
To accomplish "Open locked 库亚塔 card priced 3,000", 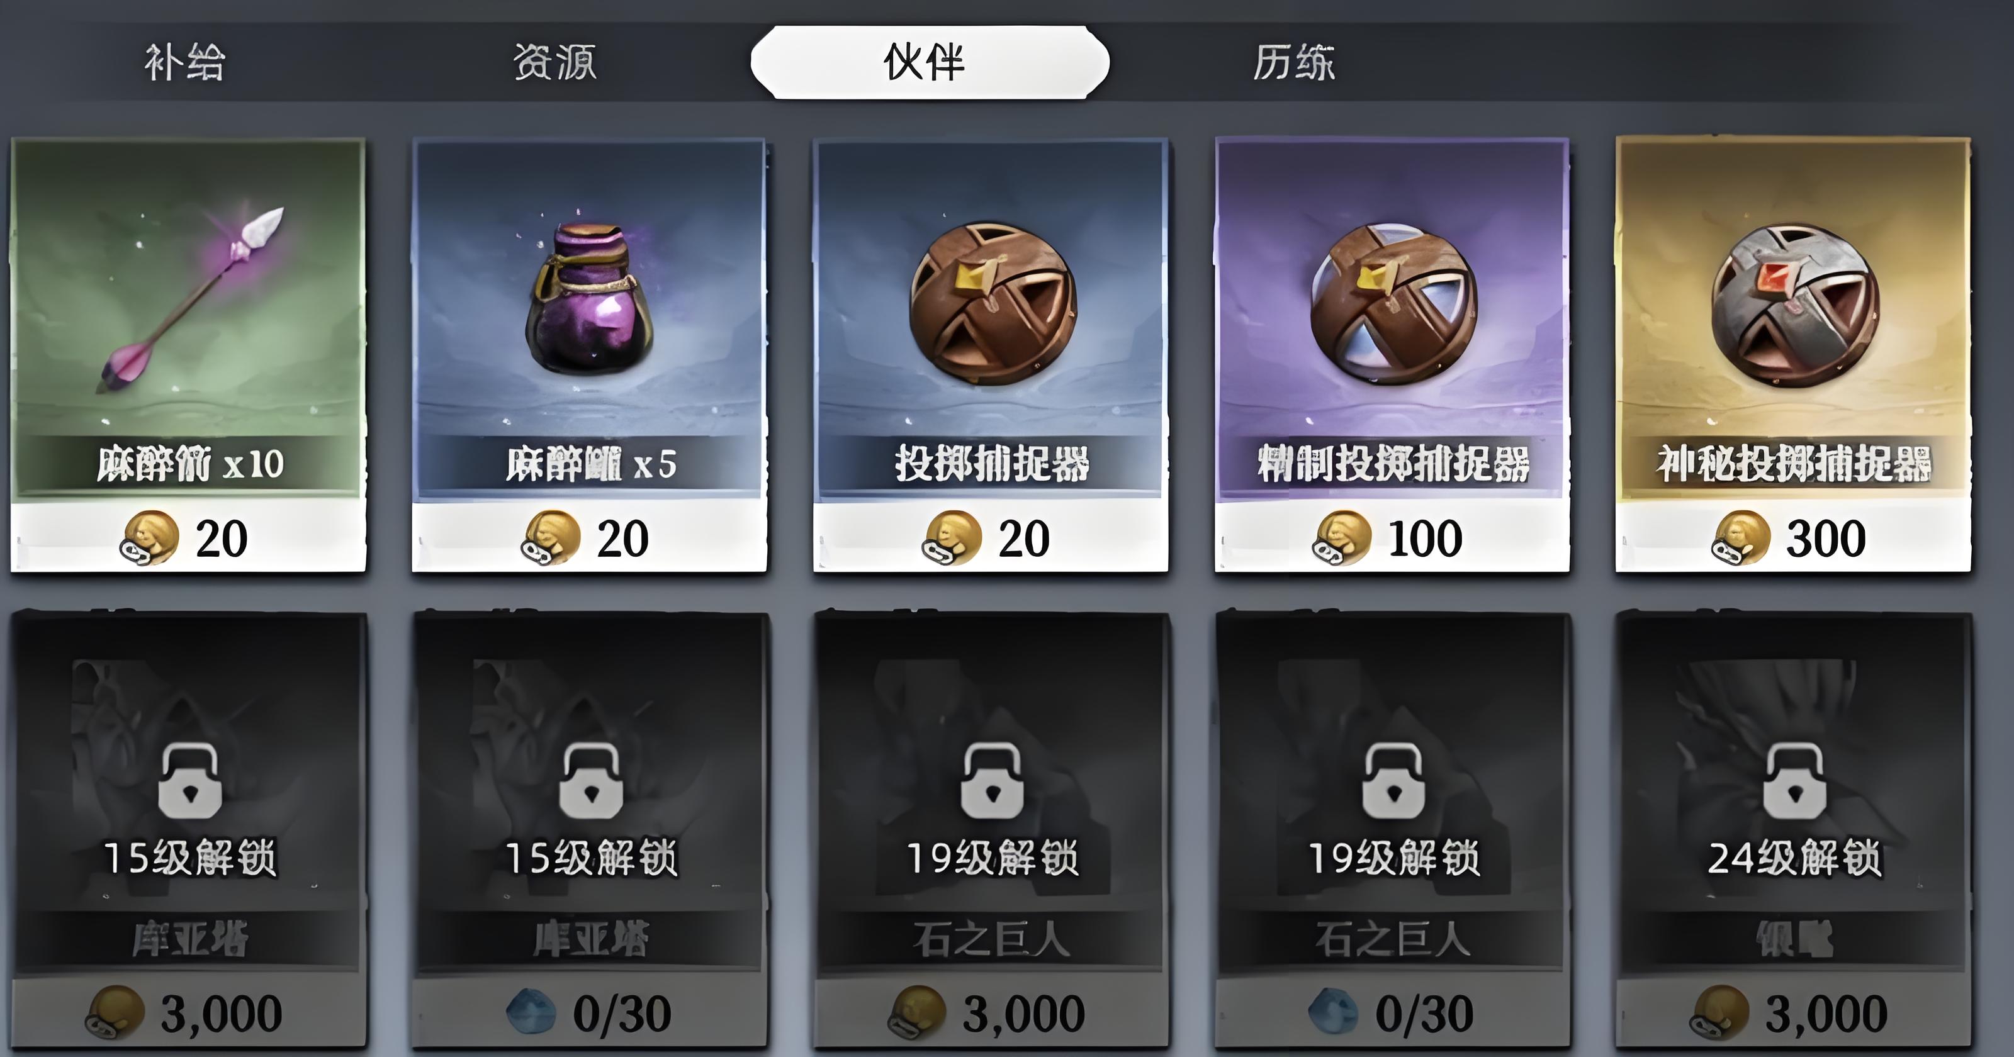I will tap(188, 829).
